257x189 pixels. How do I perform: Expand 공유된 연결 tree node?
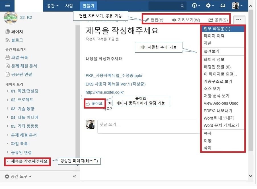(x=7, y=152)
